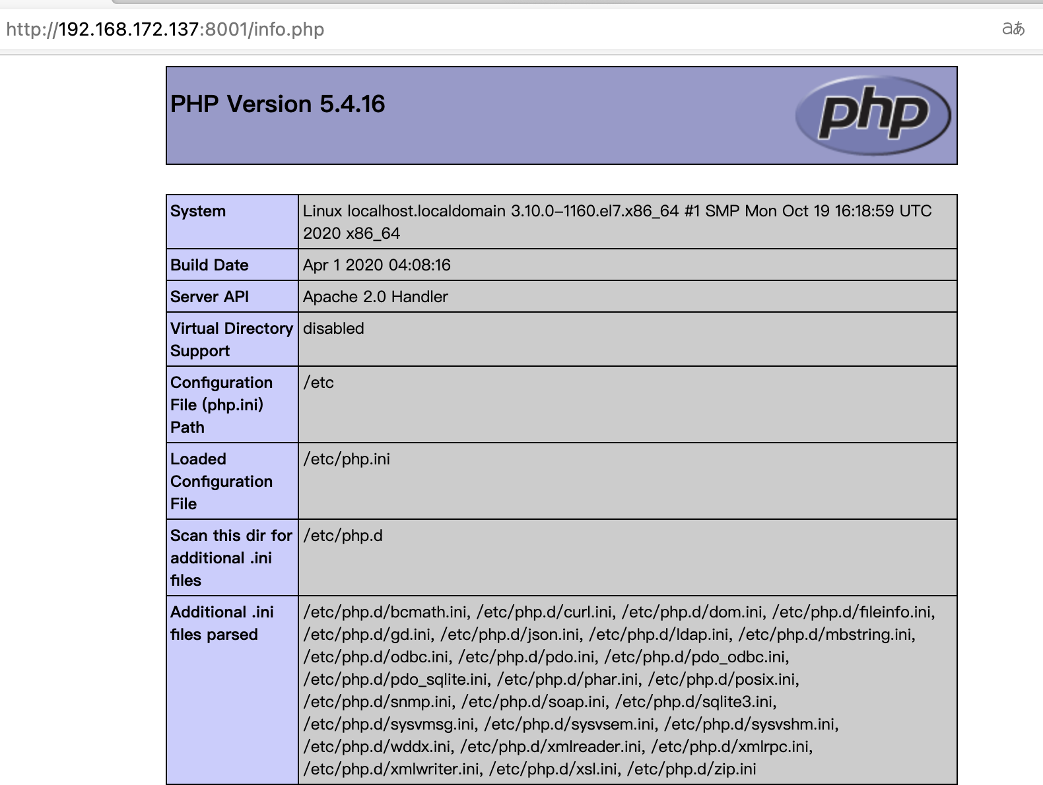
Task: Click Loaded Configuration File label
Action: pyautogui.click(x=221, y=481)
